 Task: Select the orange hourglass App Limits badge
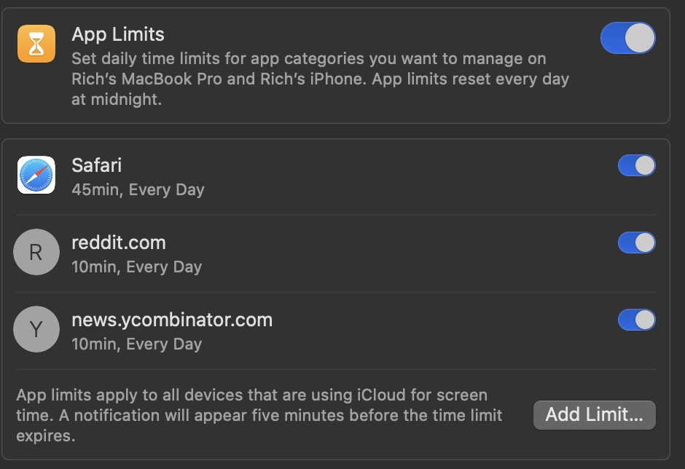[x=36, y=42]
